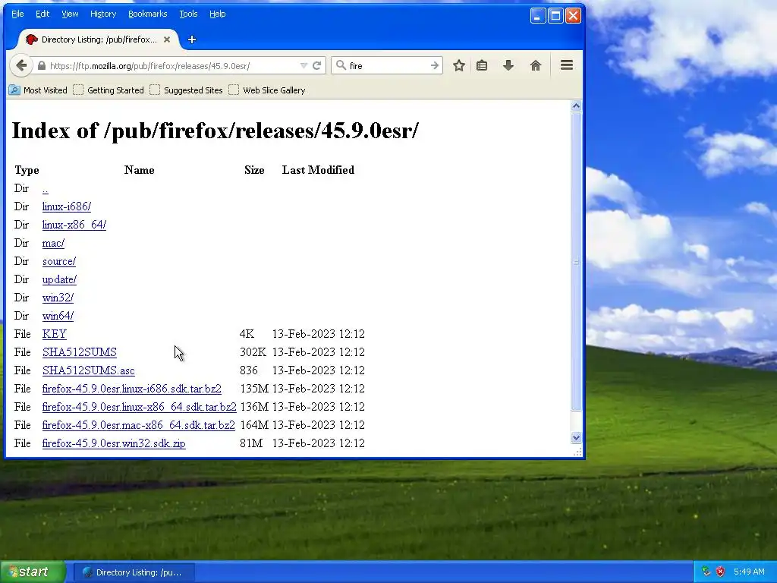The width and height of the screenshot is (777, 583).
Task: Click the security shield tray icon
Action: 720,572
